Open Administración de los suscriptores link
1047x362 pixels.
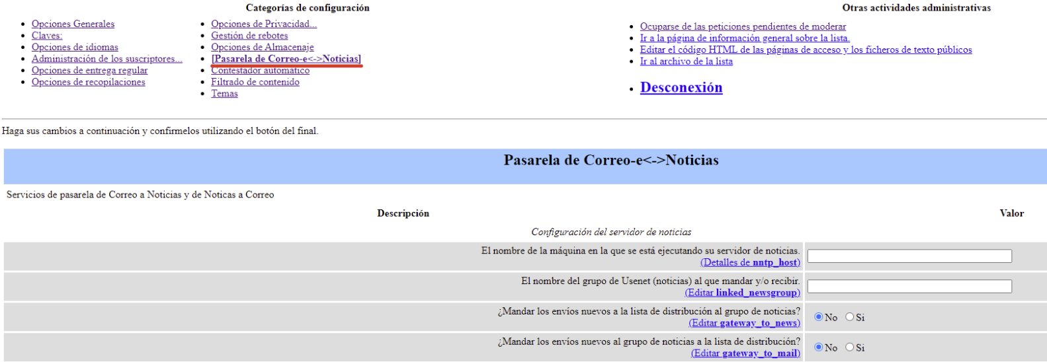coord(107,59)
